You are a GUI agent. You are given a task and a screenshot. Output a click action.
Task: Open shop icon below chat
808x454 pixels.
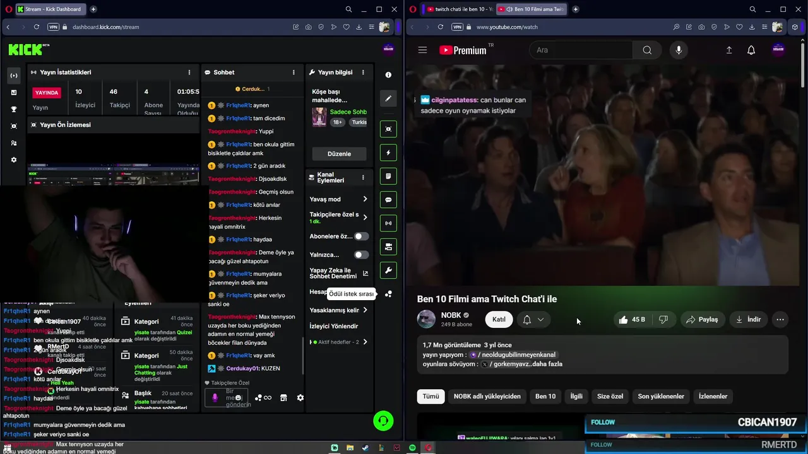coord(283,398)
